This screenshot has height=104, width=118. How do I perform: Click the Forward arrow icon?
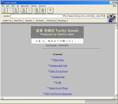pos(10,11)
